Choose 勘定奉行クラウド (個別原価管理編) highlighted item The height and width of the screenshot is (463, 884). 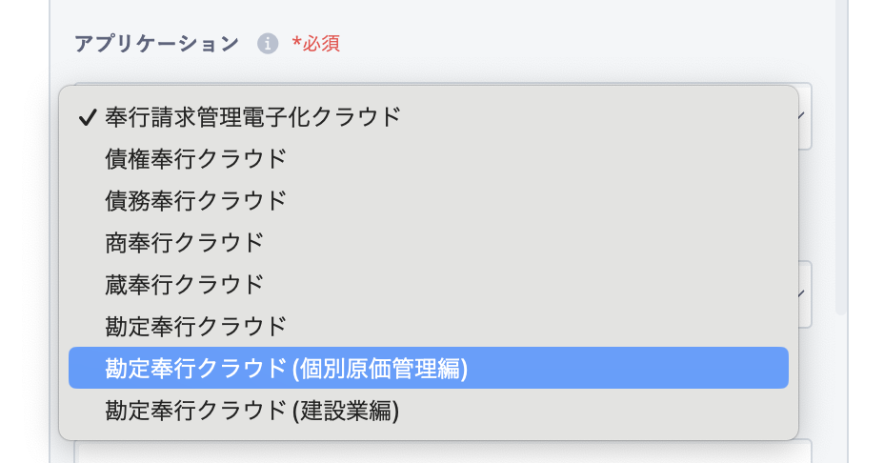tap(429, 368)
